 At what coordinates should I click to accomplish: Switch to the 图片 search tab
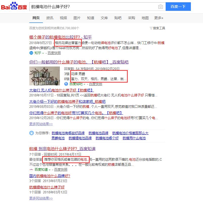(77, 18)
